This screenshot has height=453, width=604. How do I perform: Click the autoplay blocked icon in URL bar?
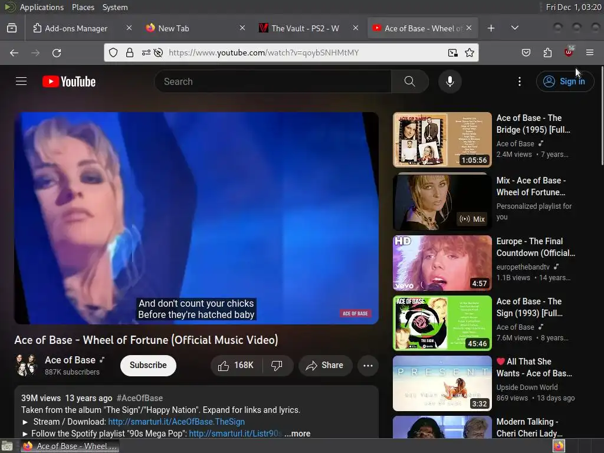[x=158, y=52]
